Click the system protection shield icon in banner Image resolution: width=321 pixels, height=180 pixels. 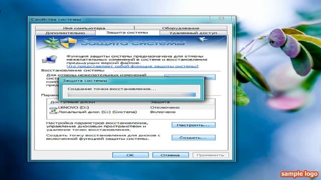69,42
